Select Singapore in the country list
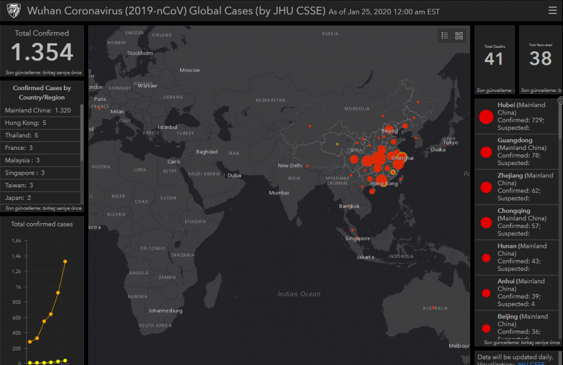 click(x=25, y=173)
